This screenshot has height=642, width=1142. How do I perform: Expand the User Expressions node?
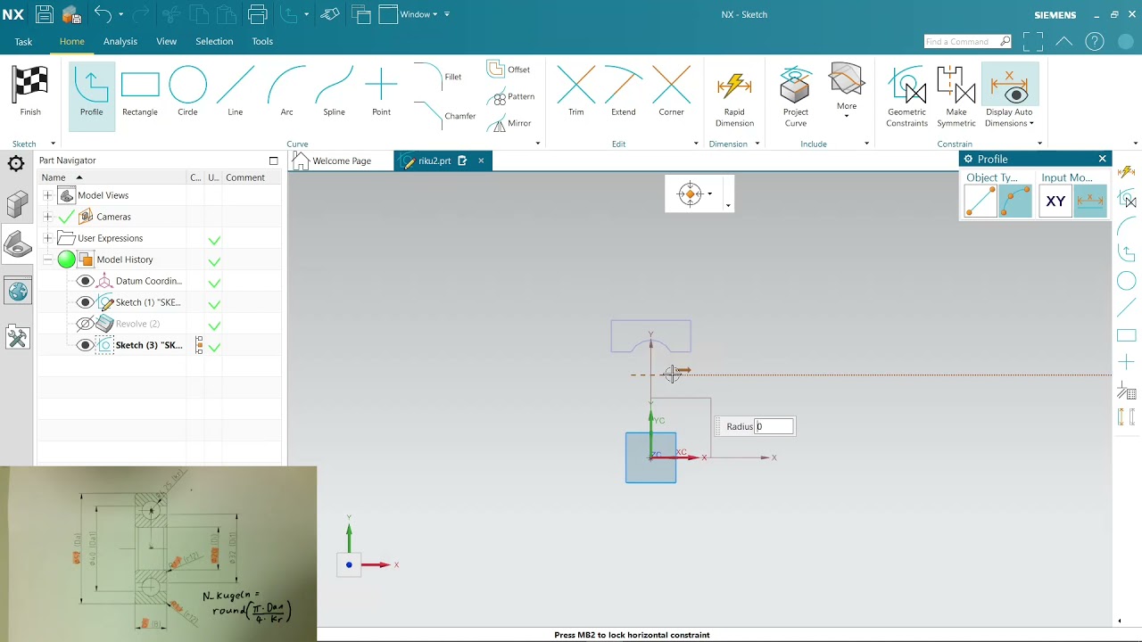pos(47,238)
